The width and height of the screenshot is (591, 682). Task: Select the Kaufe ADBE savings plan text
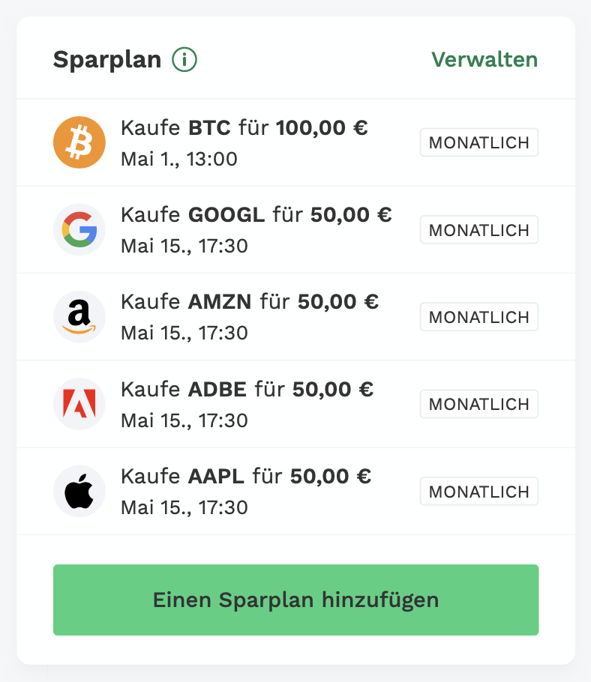[x=247, y=390]
